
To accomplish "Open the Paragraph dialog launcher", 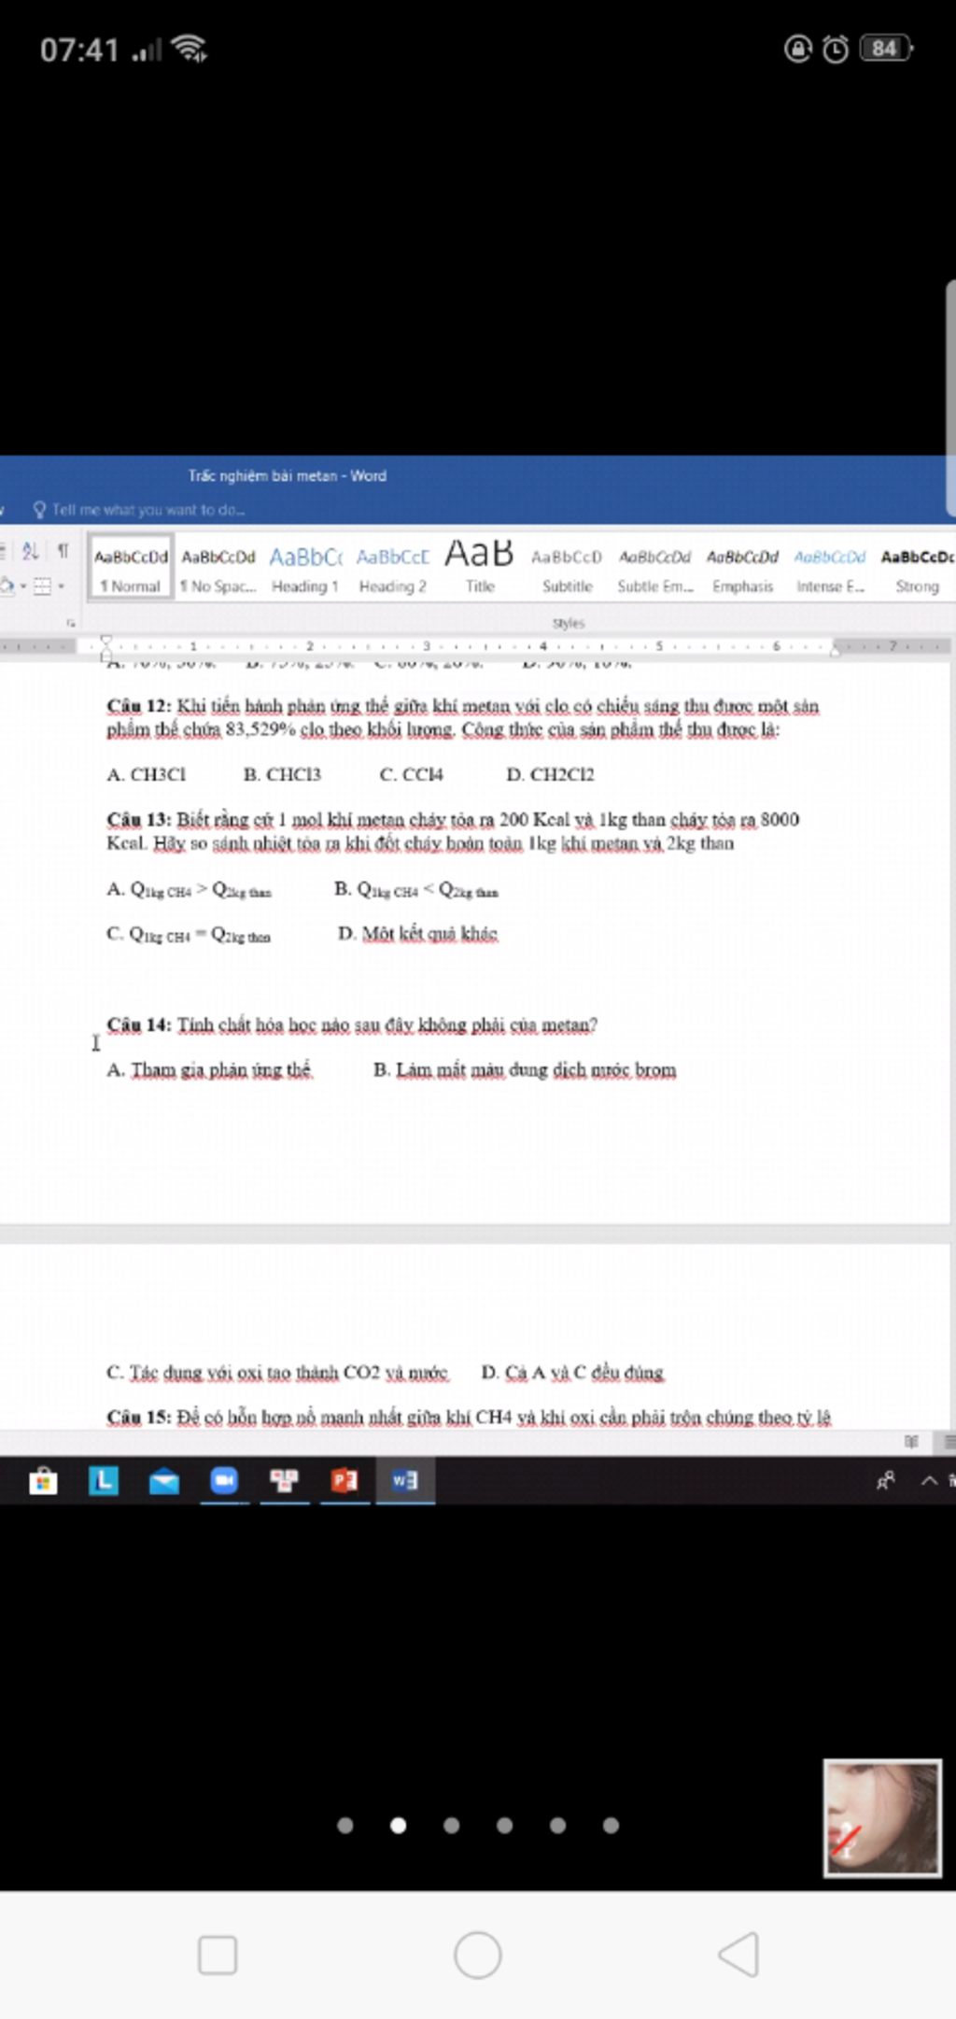I will pyautogui.click(x=70, y=622).
